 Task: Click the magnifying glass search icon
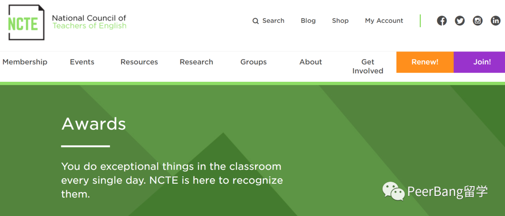click(x=255, y=21)
